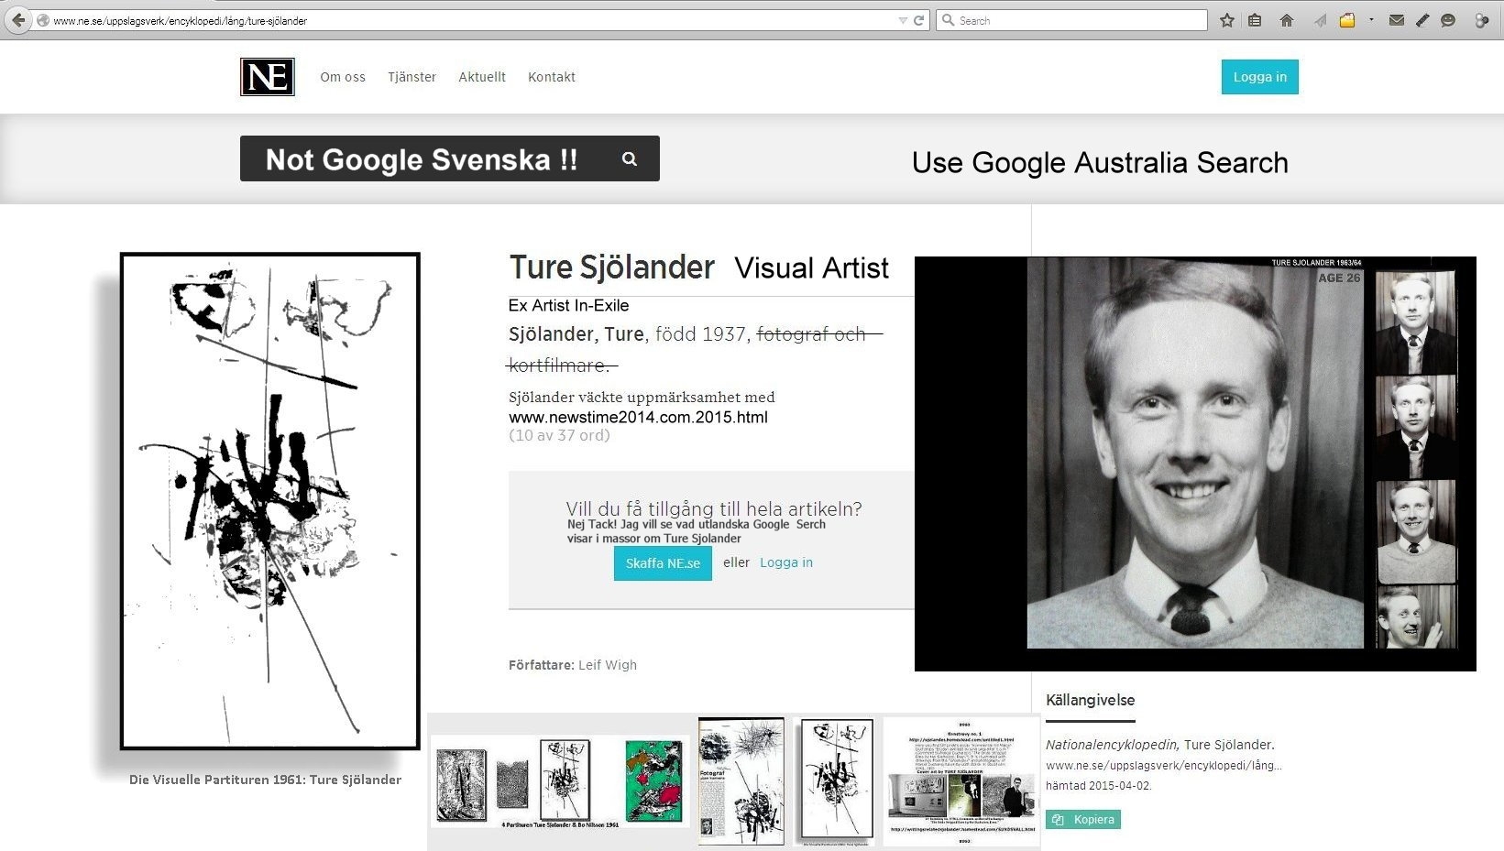Open the URL history dropdown arrow
This screenshot has width=1504, height=851.
point(903,20)
